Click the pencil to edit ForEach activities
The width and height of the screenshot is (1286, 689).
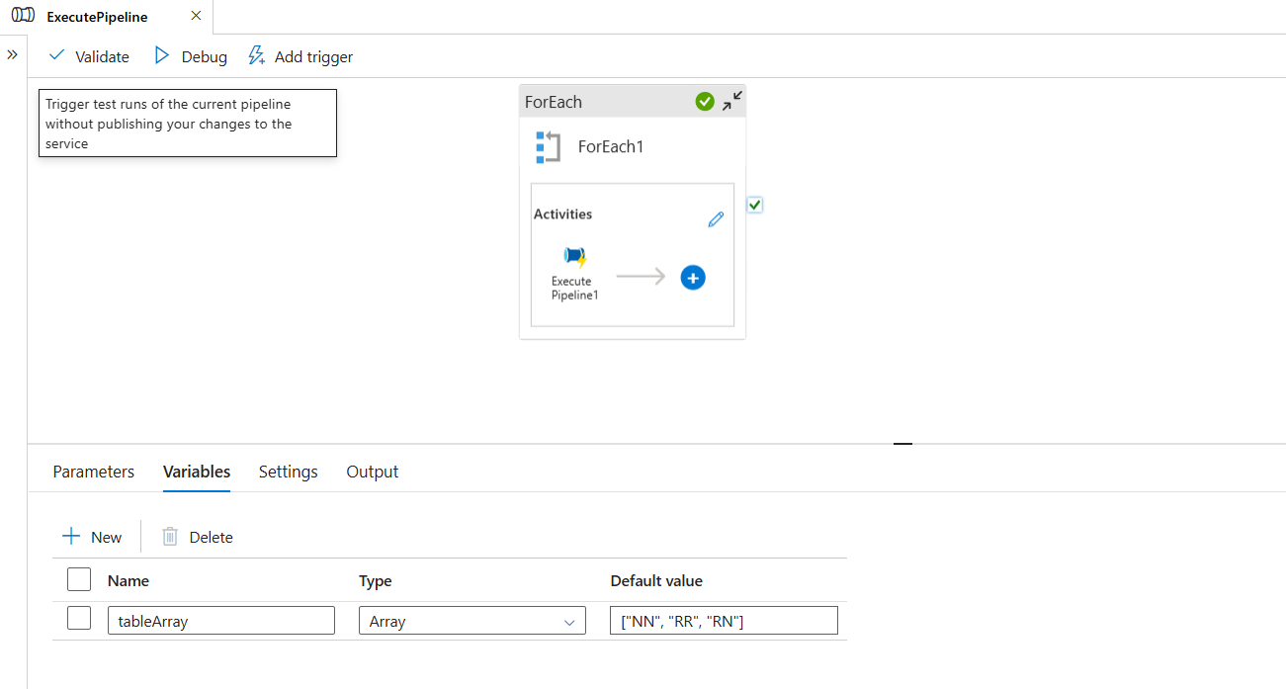coord(716,218)
